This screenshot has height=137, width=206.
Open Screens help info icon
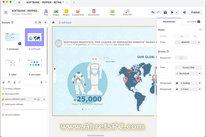click(x=12, y=23)
